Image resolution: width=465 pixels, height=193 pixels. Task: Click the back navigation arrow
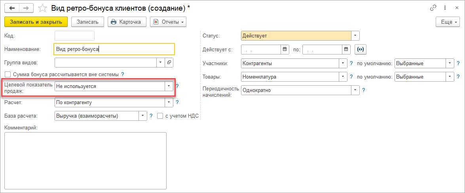tap(12, 8)
